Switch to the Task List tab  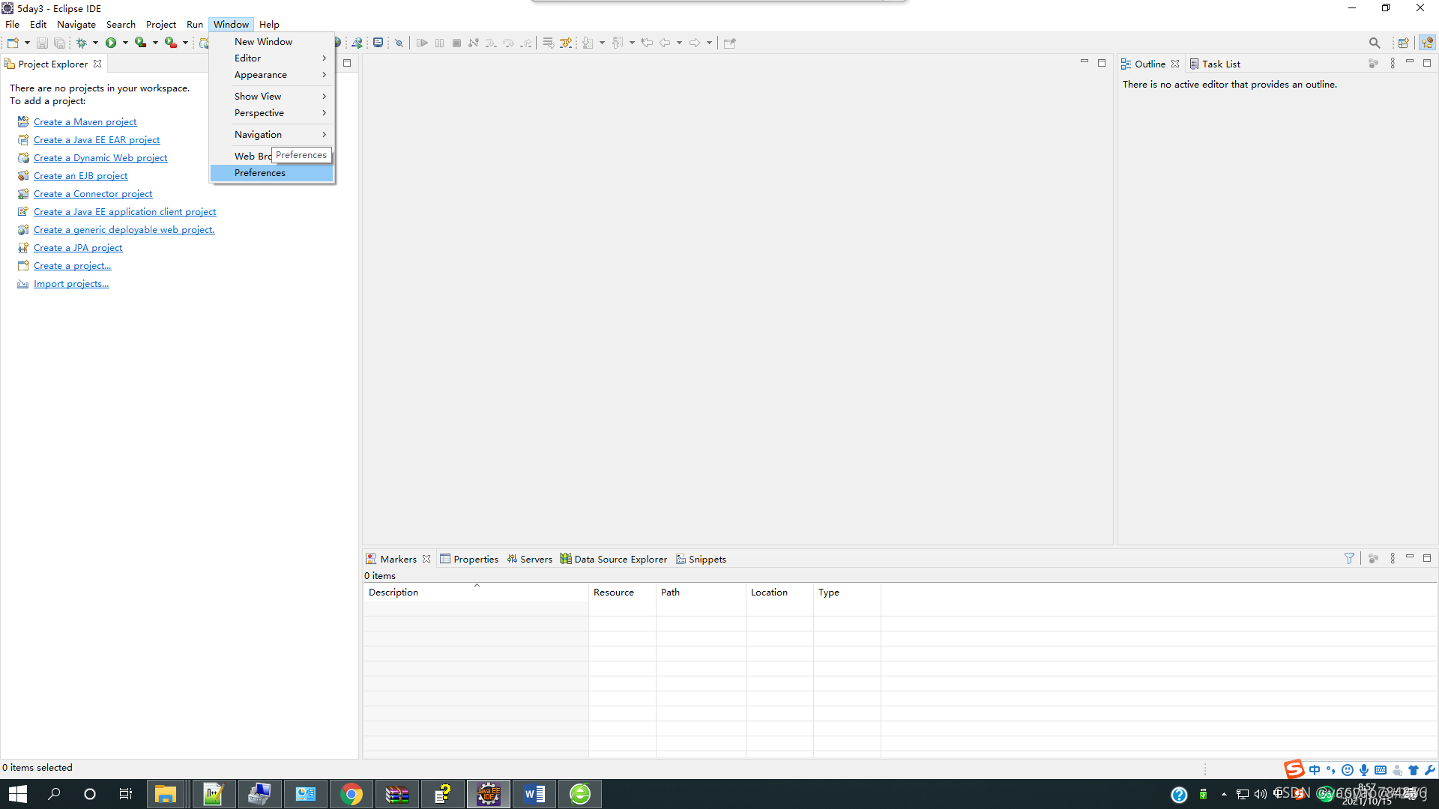tap(1220, 64)
